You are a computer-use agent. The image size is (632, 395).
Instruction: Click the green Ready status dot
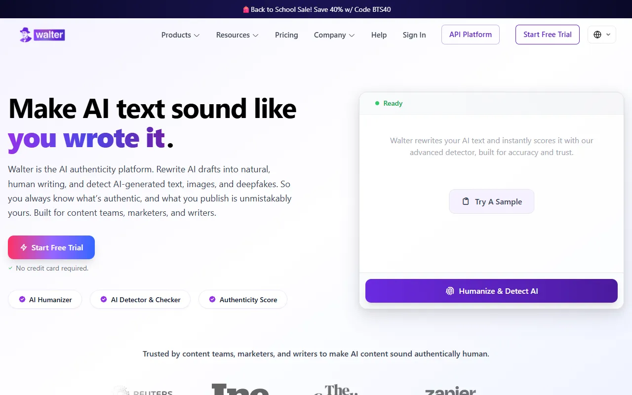pos(377,103)
